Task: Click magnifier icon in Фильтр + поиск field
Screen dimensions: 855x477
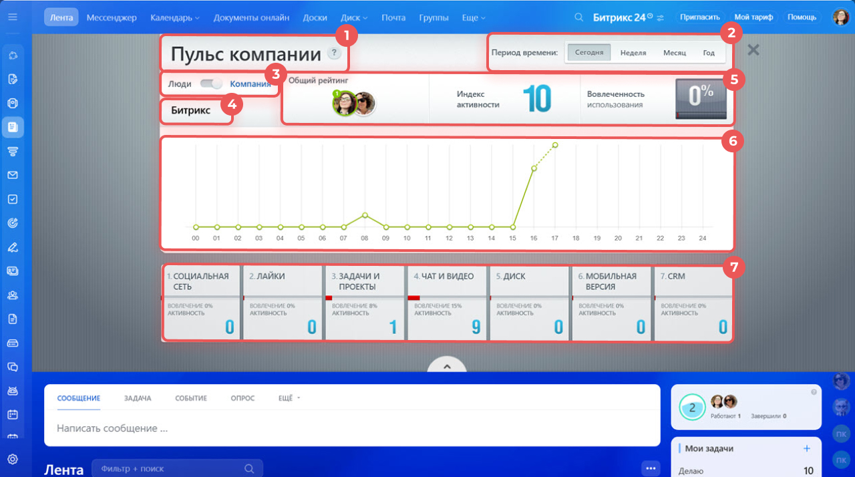Action: pyautogui.click(x=248, y=469)
